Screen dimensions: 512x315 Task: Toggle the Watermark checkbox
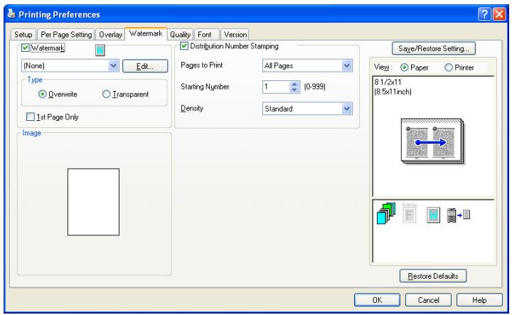tap(25, 48)
